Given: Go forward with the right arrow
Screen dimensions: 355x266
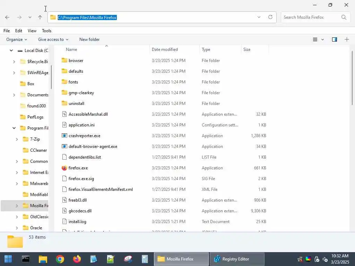Looking at the screenshot, I should click(19, 17).
